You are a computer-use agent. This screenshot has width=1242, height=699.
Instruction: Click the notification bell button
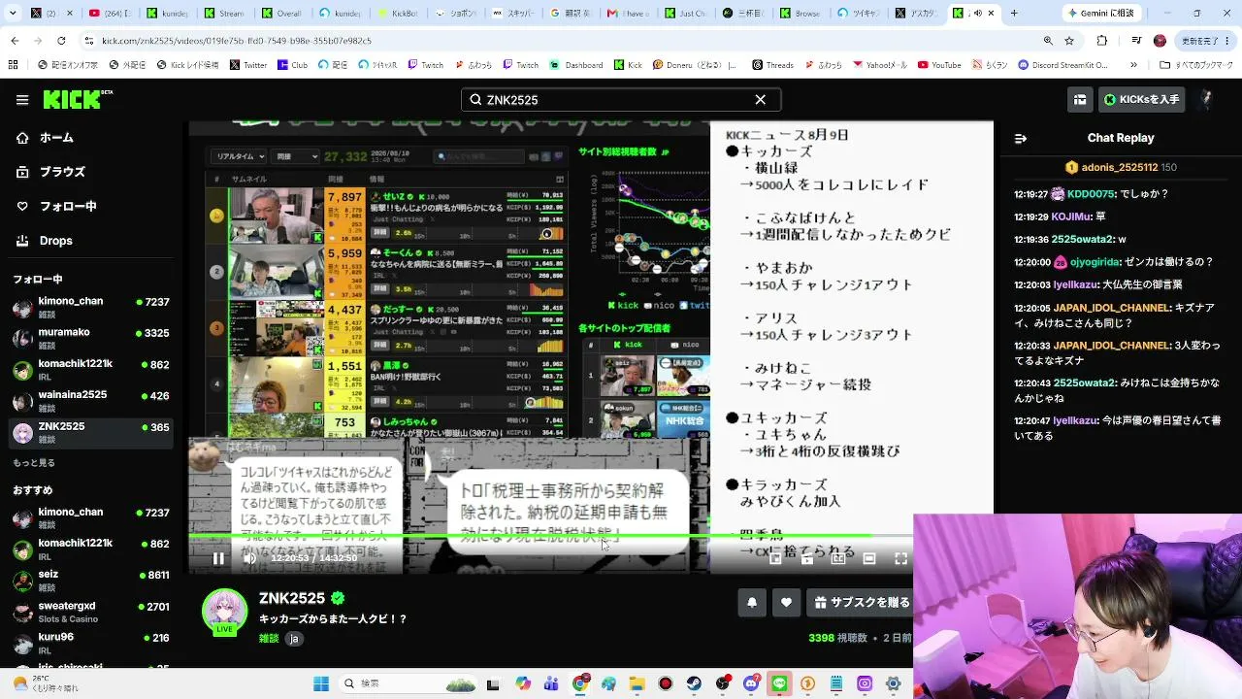(752, 602)
